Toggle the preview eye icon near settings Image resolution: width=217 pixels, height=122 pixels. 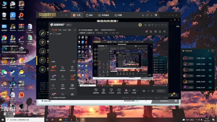tap(148, 91)
